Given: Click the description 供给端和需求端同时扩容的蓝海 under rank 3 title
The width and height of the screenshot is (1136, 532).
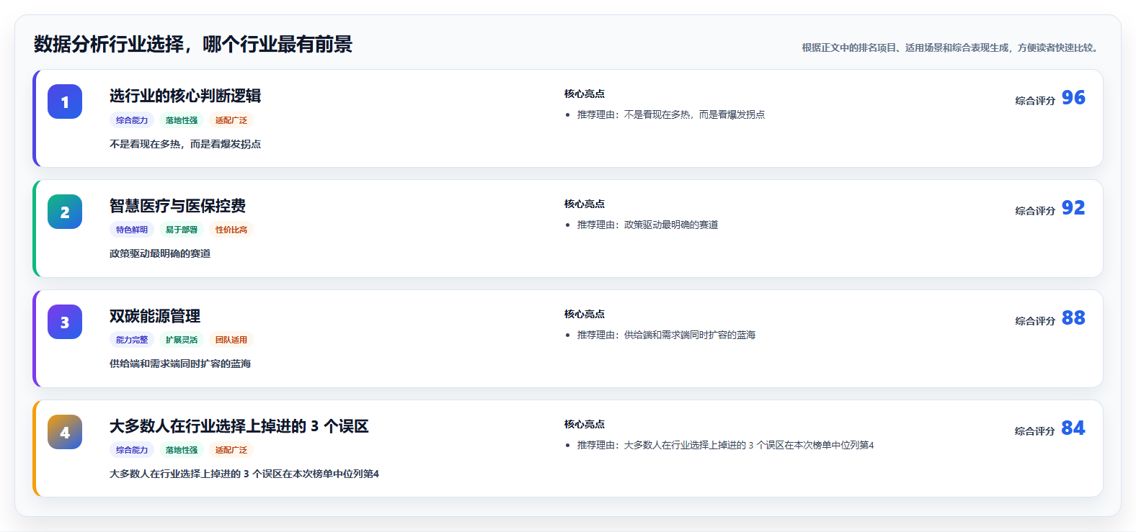Looking at the screenshot, I should [180, 364].
